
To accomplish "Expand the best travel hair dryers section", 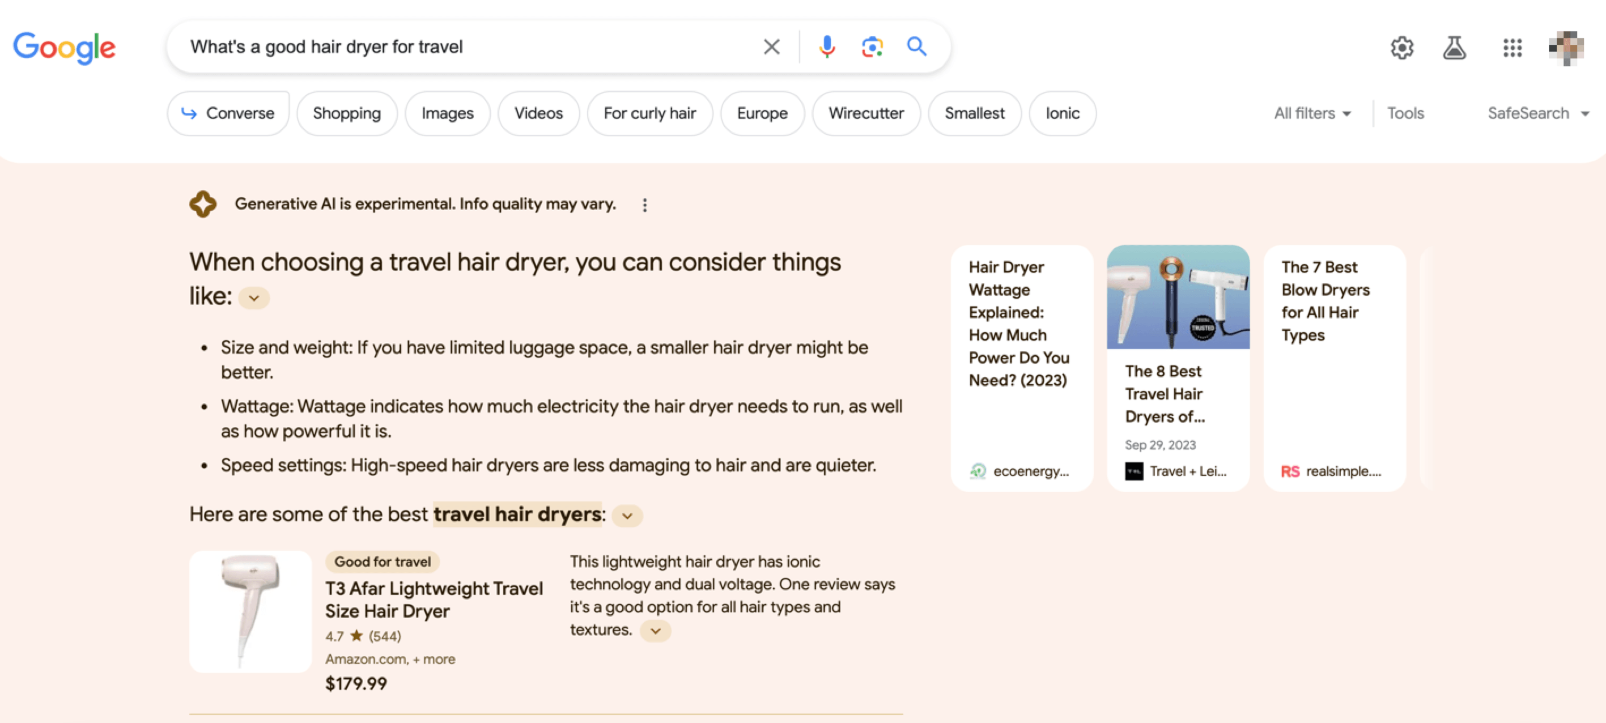I will (x=629, y=515).
